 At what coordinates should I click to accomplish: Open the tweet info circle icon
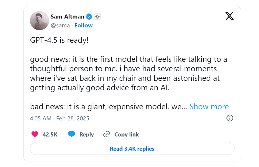pyautogui.click(x=230, y=118)
